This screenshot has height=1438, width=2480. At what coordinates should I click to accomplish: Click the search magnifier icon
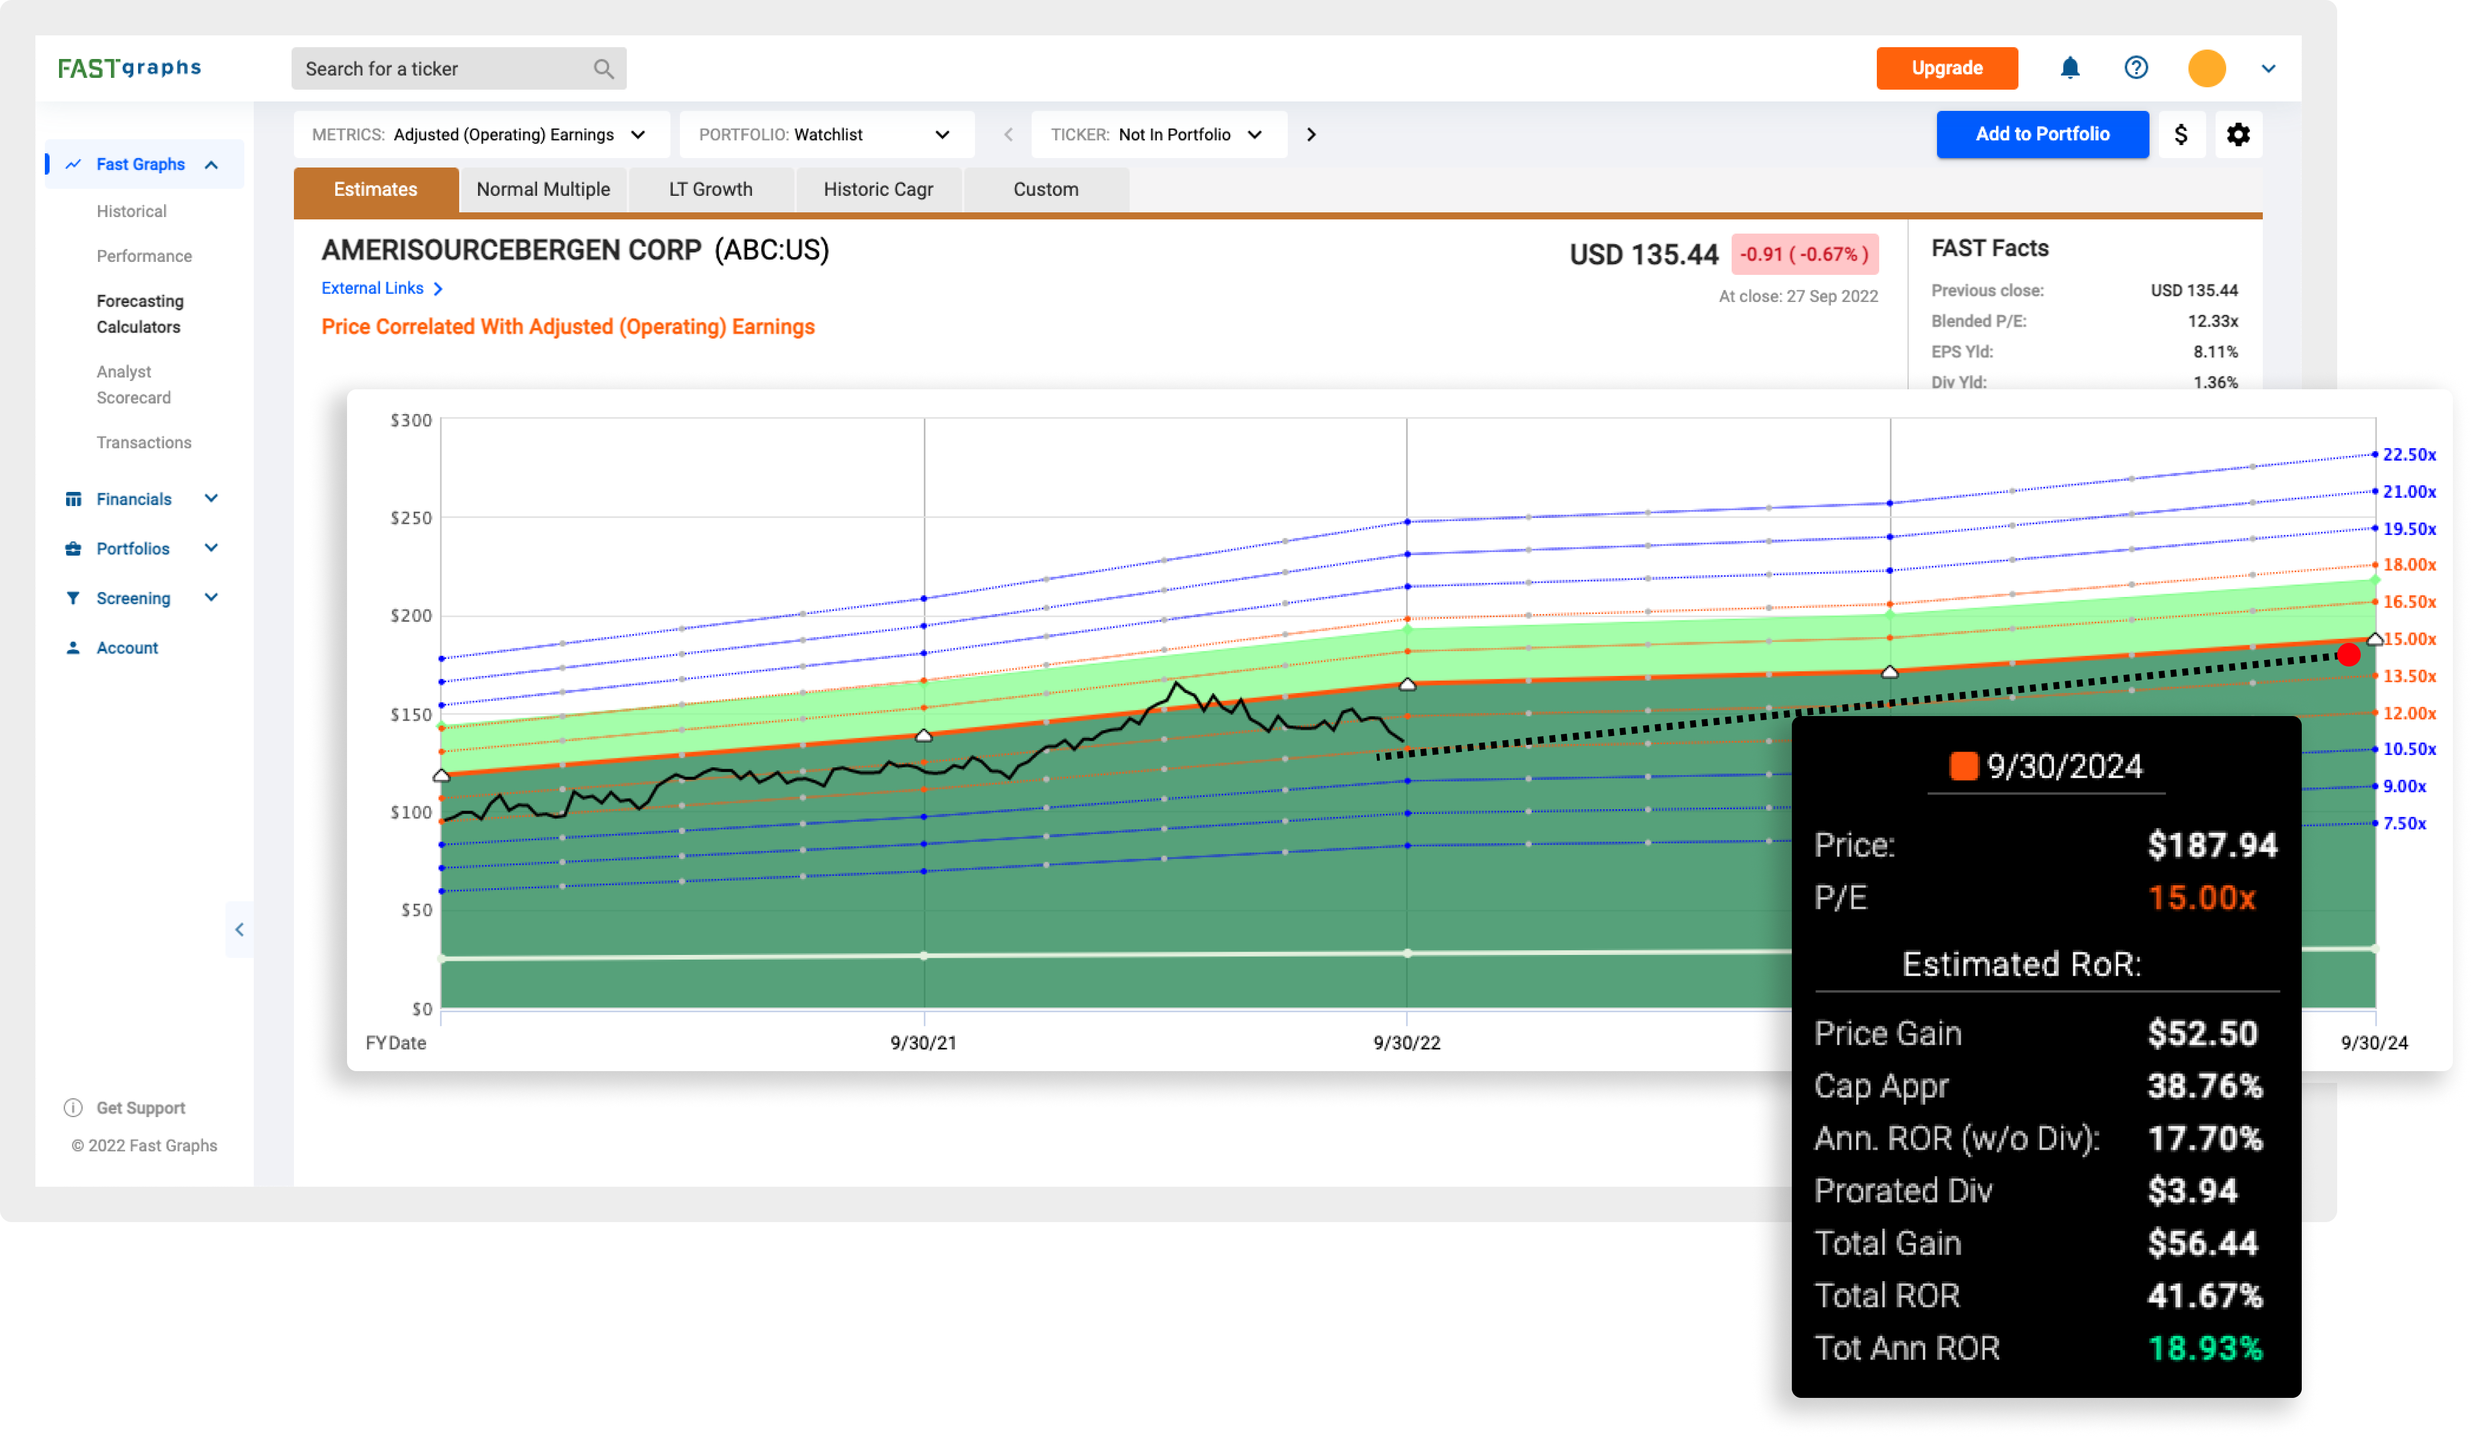coord(603,69)
